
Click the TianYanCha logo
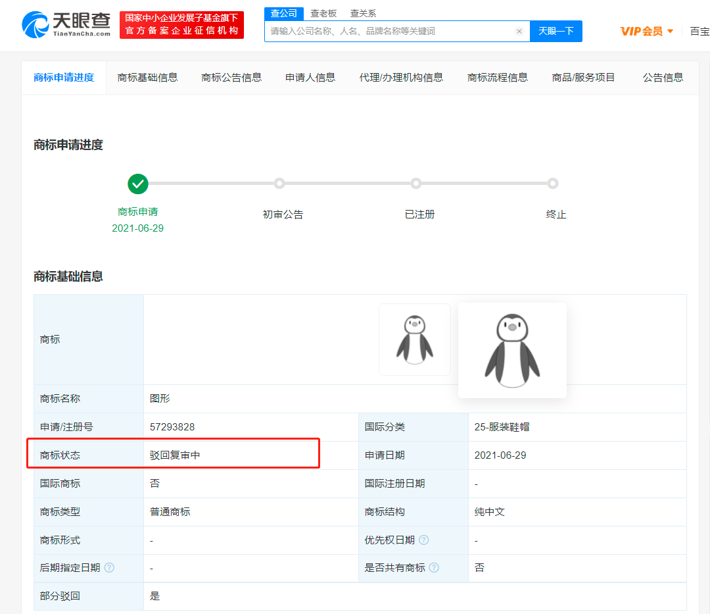pos(66,25)
